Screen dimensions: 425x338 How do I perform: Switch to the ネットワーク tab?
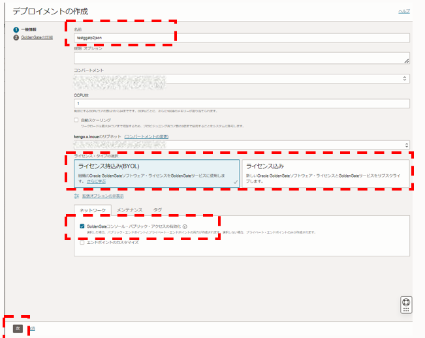(x=93, y=210)
